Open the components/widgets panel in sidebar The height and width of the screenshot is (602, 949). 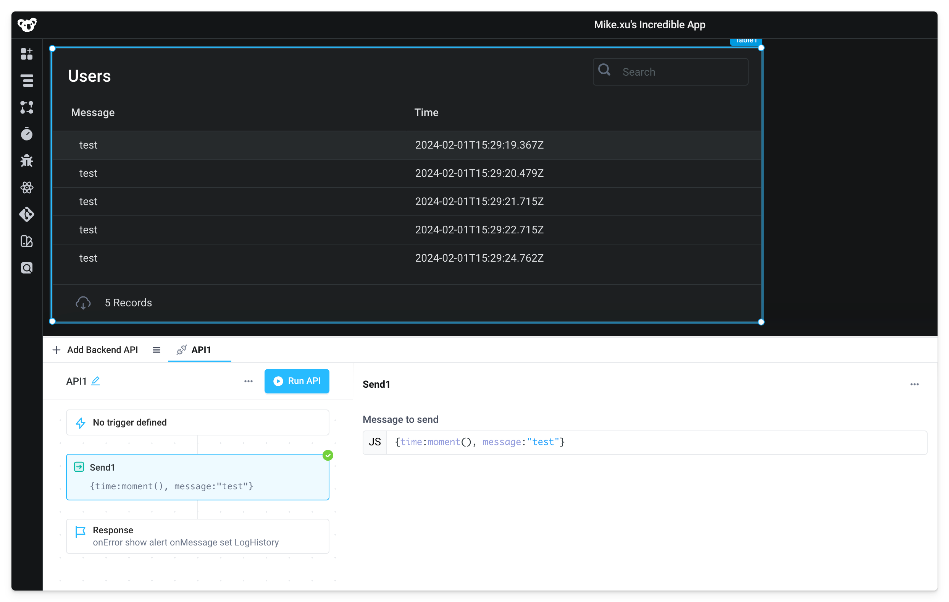[26, 54]
